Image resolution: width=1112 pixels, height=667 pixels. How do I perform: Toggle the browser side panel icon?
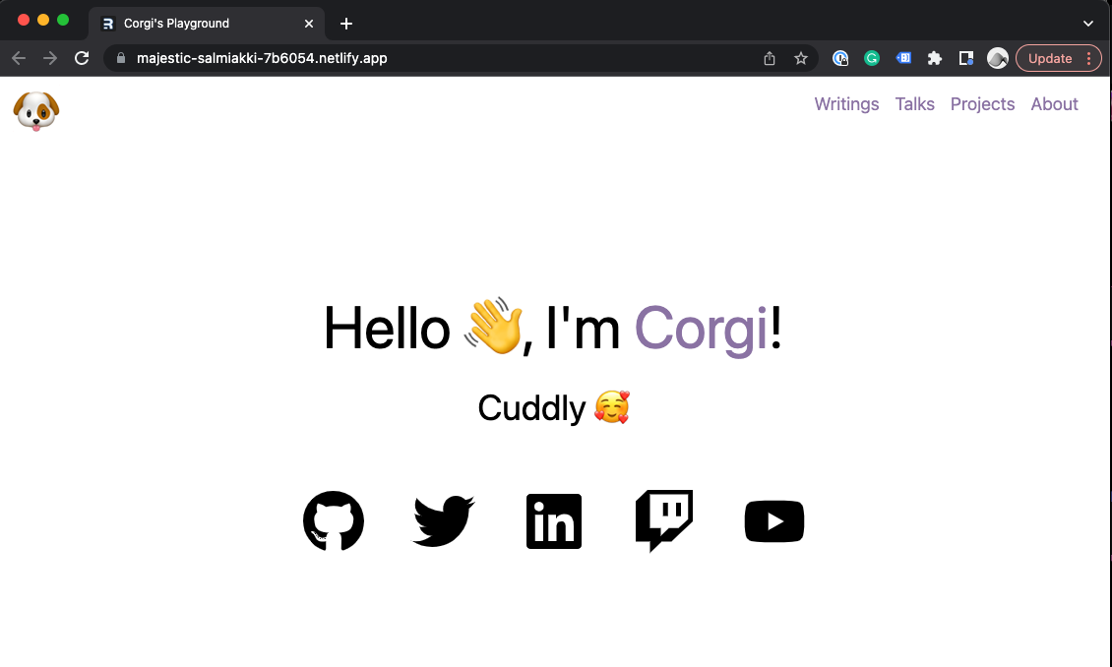click(x=966, y=58)
